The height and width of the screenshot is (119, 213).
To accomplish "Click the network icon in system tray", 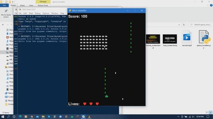I will coord(190,117).
